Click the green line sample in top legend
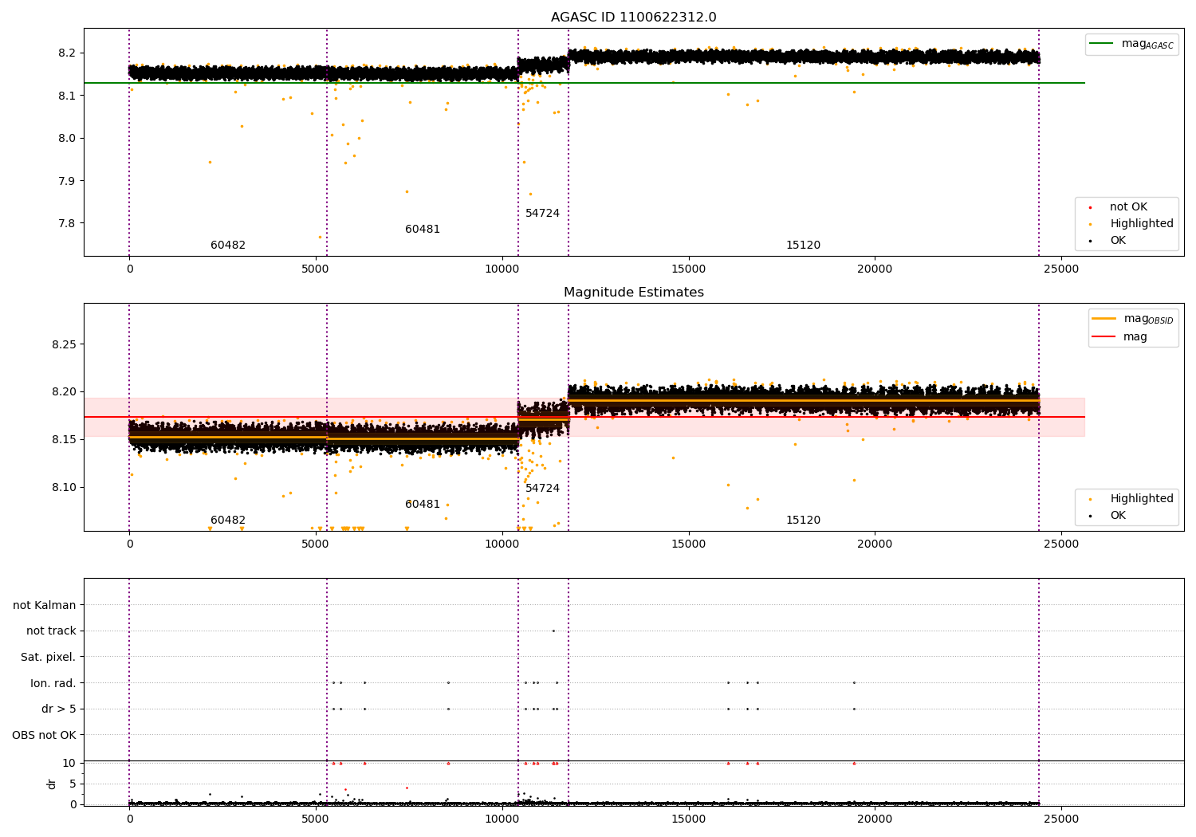Image resolution: width=1196 pixels, height=837 pixels. tap(1101, 44)
